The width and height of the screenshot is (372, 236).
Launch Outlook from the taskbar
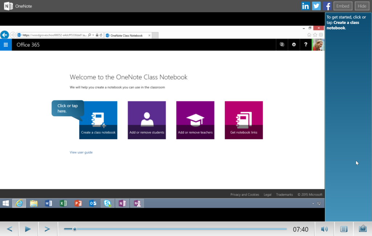coord(93,203)
